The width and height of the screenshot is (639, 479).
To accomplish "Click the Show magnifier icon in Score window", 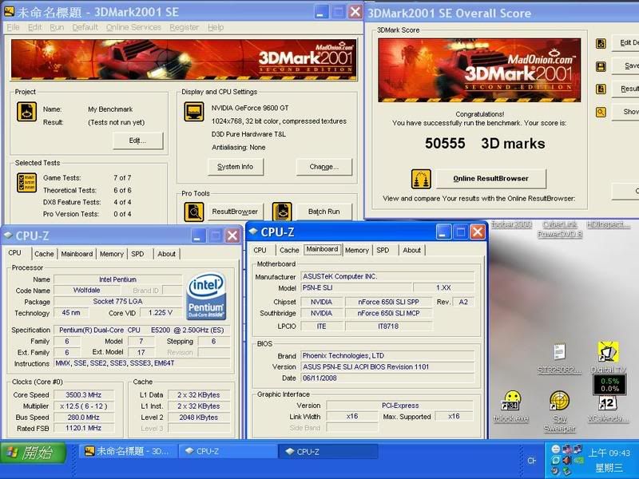I will pyautogui.click(x=601, y=112).
